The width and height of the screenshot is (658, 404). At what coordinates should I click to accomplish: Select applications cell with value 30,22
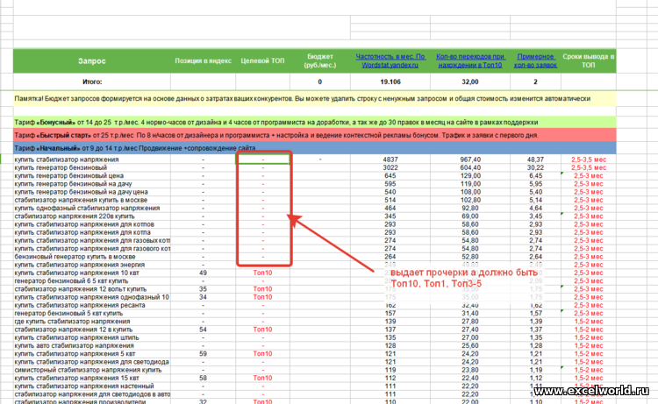click(535, 167)
